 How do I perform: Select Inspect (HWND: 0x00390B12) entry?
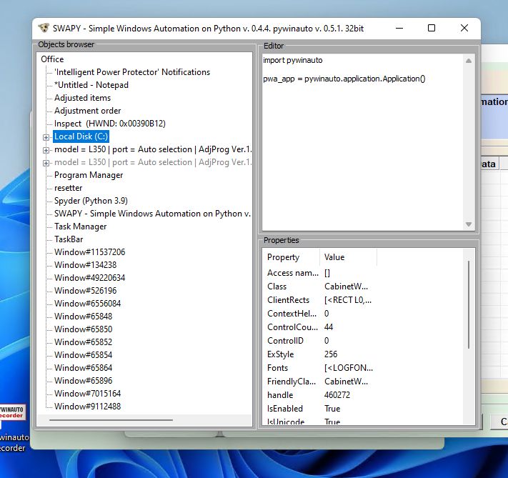click(110, 124)
